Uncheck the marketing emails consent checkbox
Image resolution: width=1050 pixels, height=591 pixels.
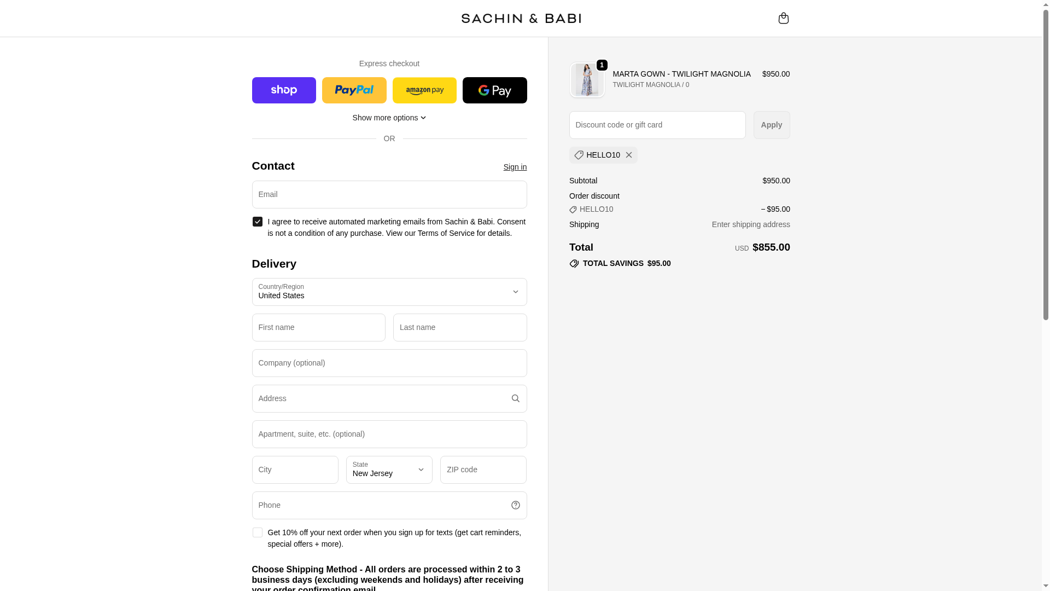tap(257, 222)
